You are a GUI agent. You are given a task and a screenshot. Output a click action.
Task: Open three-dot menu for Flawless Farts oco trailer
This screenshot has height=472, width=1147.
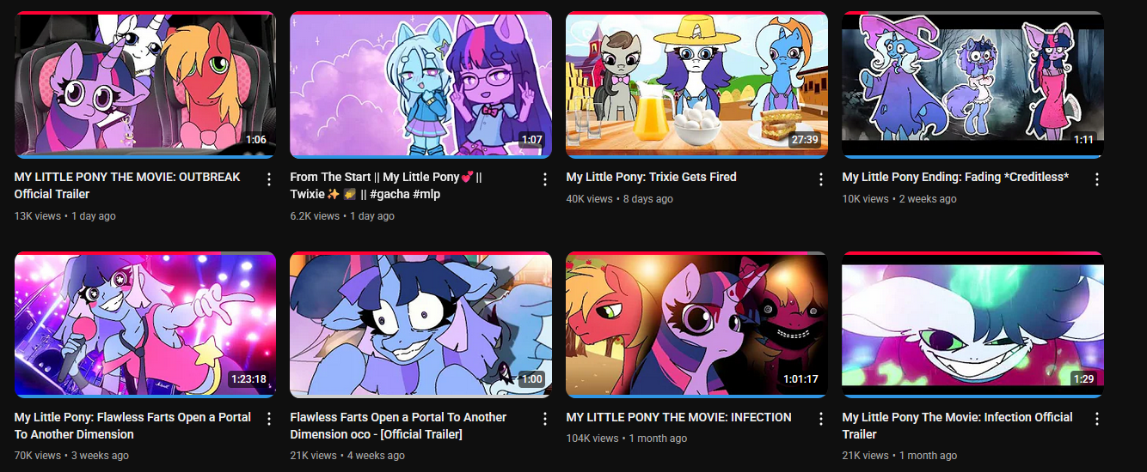[x=545, y=420]
